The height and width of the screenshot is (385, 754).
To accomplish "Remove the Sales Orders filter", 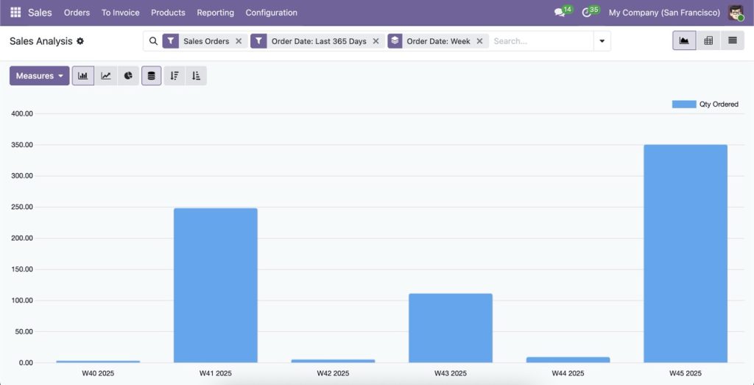I will point(239,41).
